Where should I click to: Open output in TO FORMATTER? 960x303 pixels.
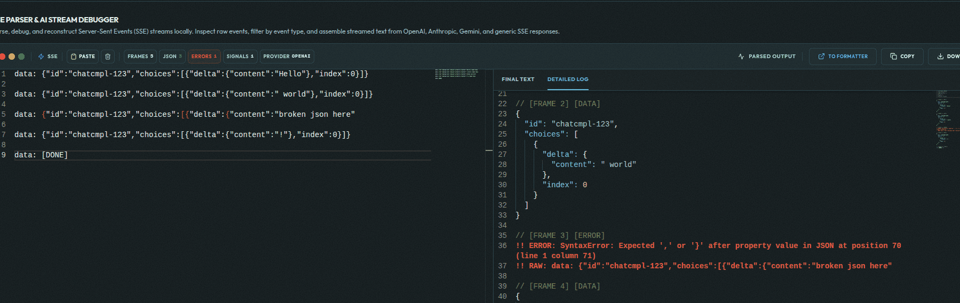pos(843,57)
